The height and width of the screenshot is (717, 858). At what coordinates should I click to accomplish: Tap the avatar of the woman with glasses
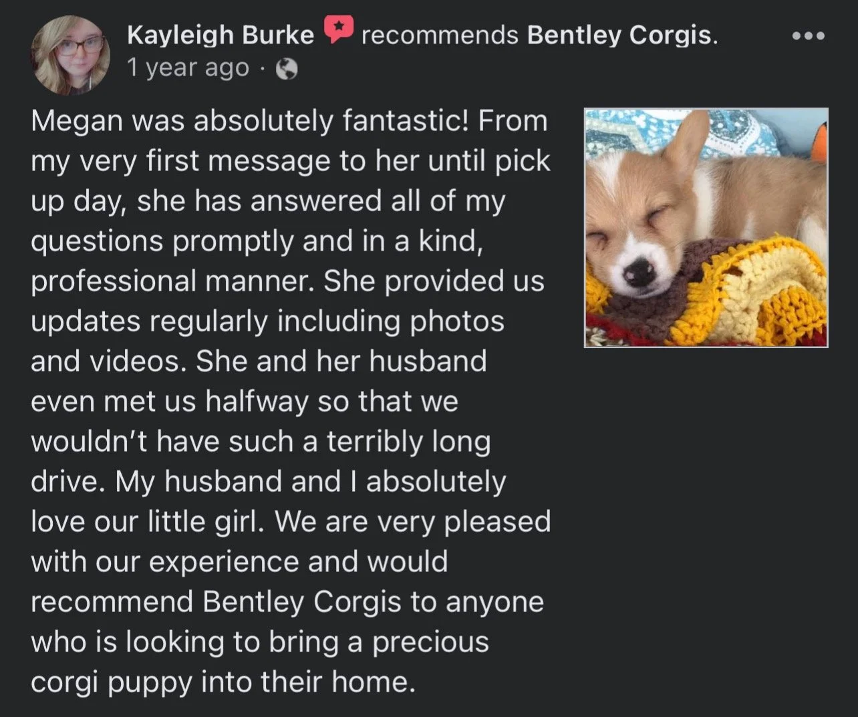coord(70,55)
